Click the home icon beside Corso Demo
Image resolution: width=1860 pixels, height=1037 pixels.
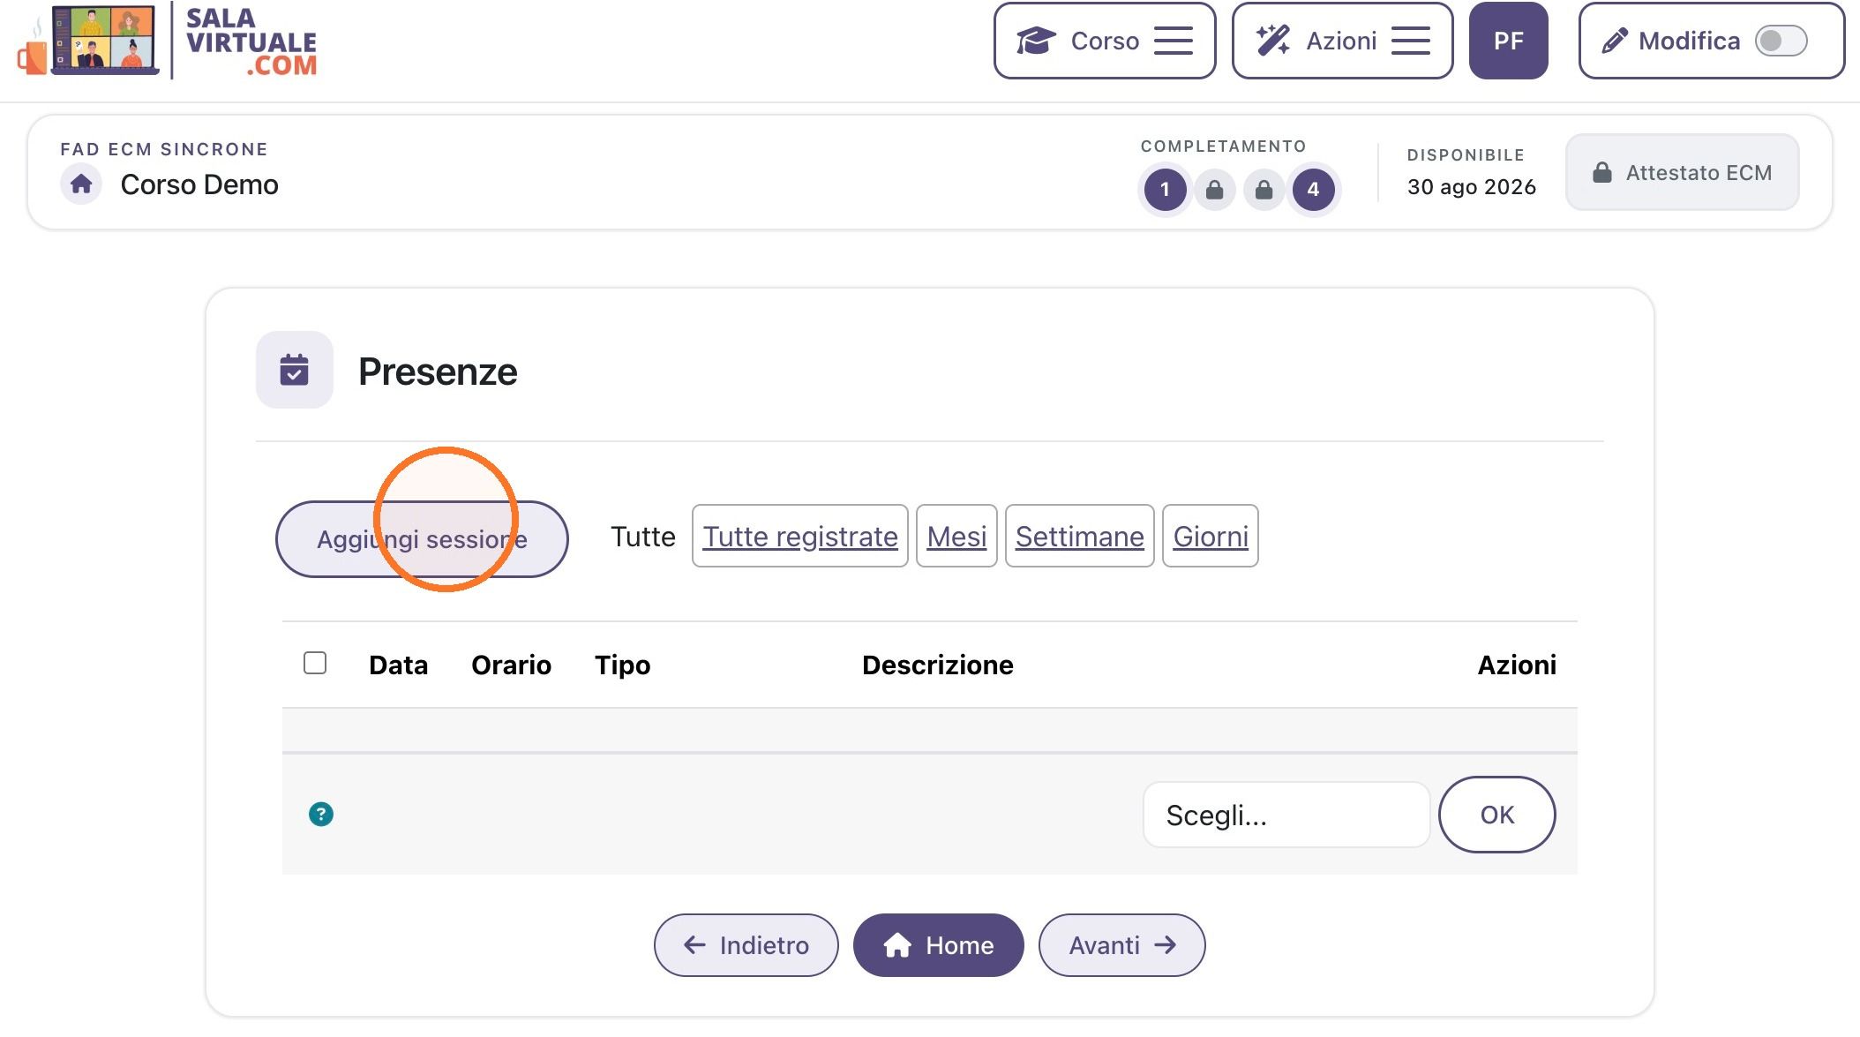point(81,184)
